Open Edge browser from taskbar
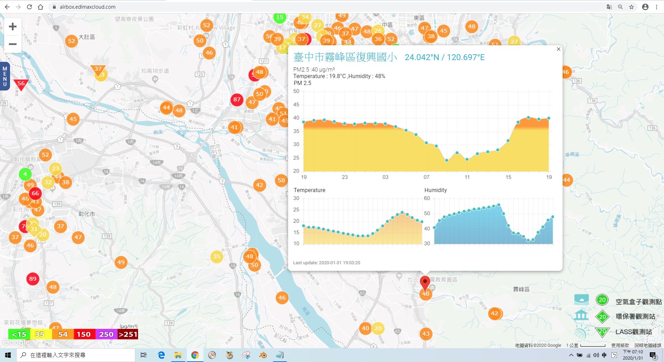664x362 pixels. 161,355
